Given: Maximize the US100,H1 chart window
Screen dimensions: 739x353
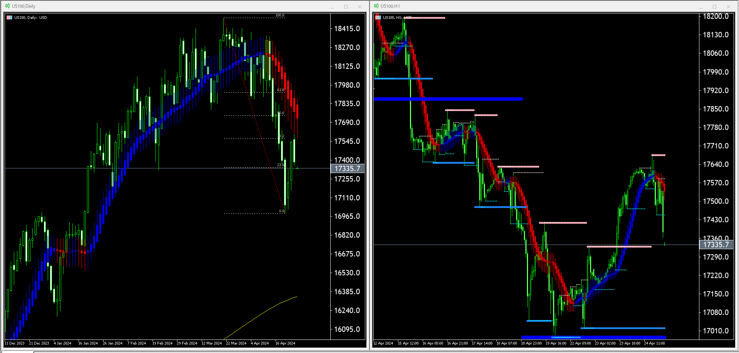Looking at the screenshot, I should pyautogui.click(x=714, y=7).
